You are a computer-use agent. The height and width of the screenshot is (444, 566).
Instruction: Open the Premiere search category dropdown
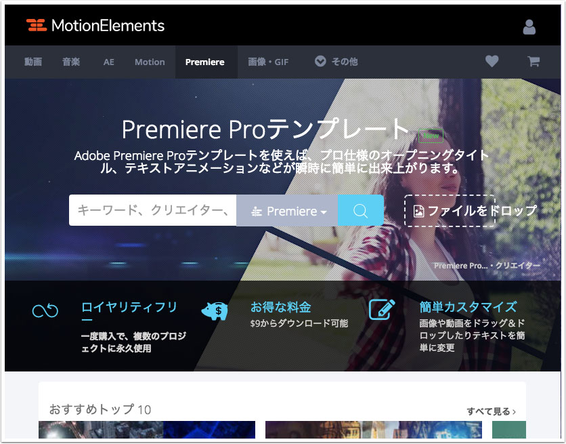click(x=287, y=210)
